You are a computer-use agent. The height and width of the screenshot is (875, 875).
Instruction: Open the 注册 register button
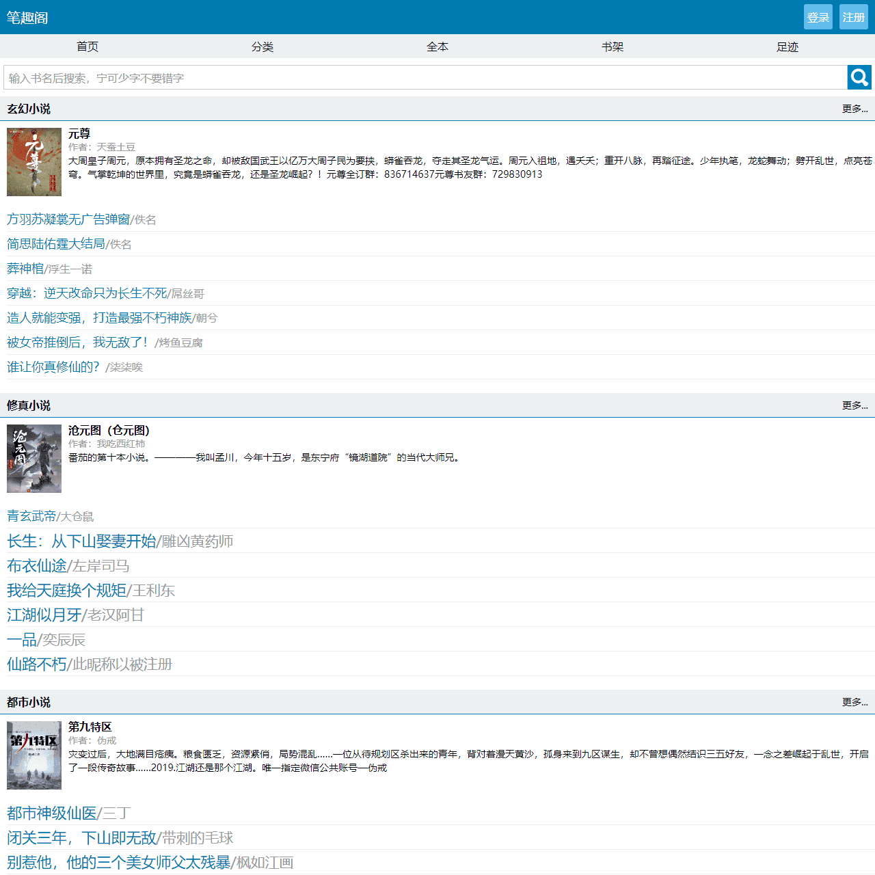pyautogui.click(x=854, y=17)
